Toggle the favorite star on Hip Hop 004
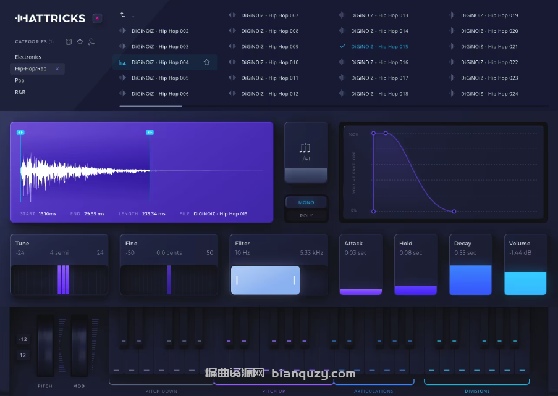 point(207,62)
